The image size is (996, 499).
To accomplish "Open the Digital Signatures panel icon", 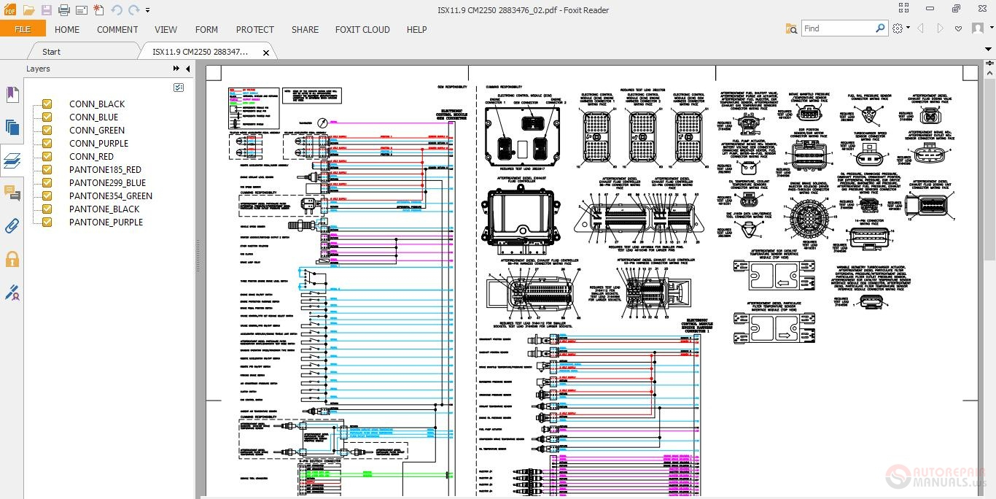I will pos(12,293).
